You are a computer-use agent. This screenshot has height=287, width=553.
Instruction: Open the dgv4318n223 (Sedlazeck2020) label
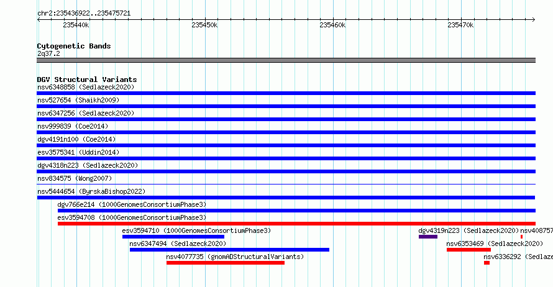(88, 165)
